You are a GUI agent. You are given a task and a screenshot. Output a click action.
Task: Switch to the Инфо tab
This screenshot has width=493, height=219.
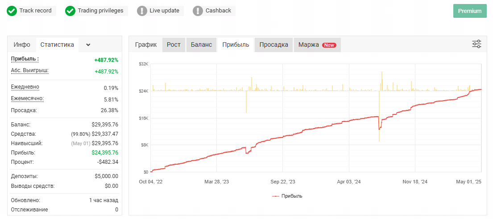(x=22, y=45)
